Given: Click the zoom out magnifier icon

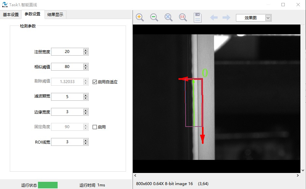Looking at the screenshot, I should tap(154, 17).
